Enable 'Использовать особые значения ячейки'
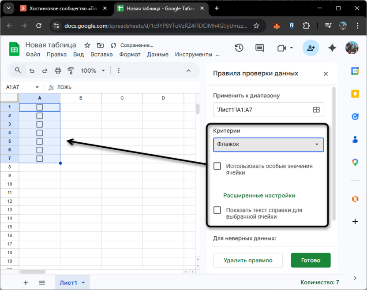367x290 pixels. 217,166
